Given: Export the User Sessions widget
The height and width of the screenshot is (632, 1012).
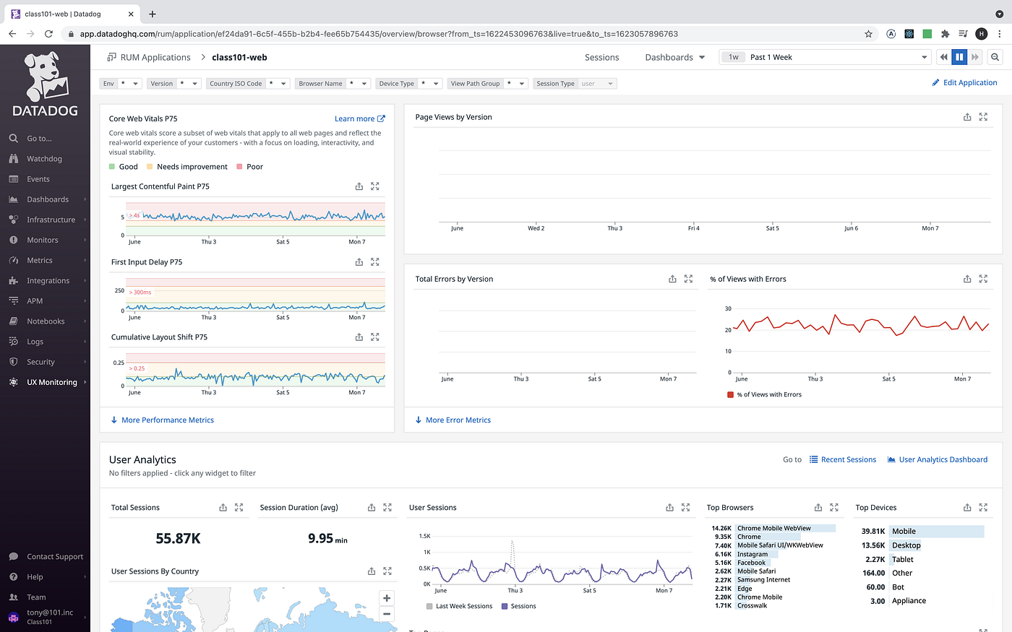Looking at the screenshot, I should (669, 508).
